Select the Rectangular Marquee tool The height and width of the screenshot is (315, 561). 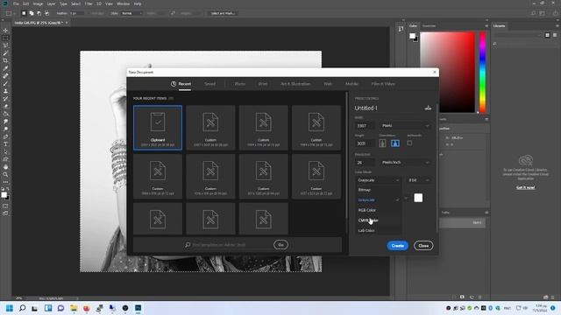pos(5,38)
